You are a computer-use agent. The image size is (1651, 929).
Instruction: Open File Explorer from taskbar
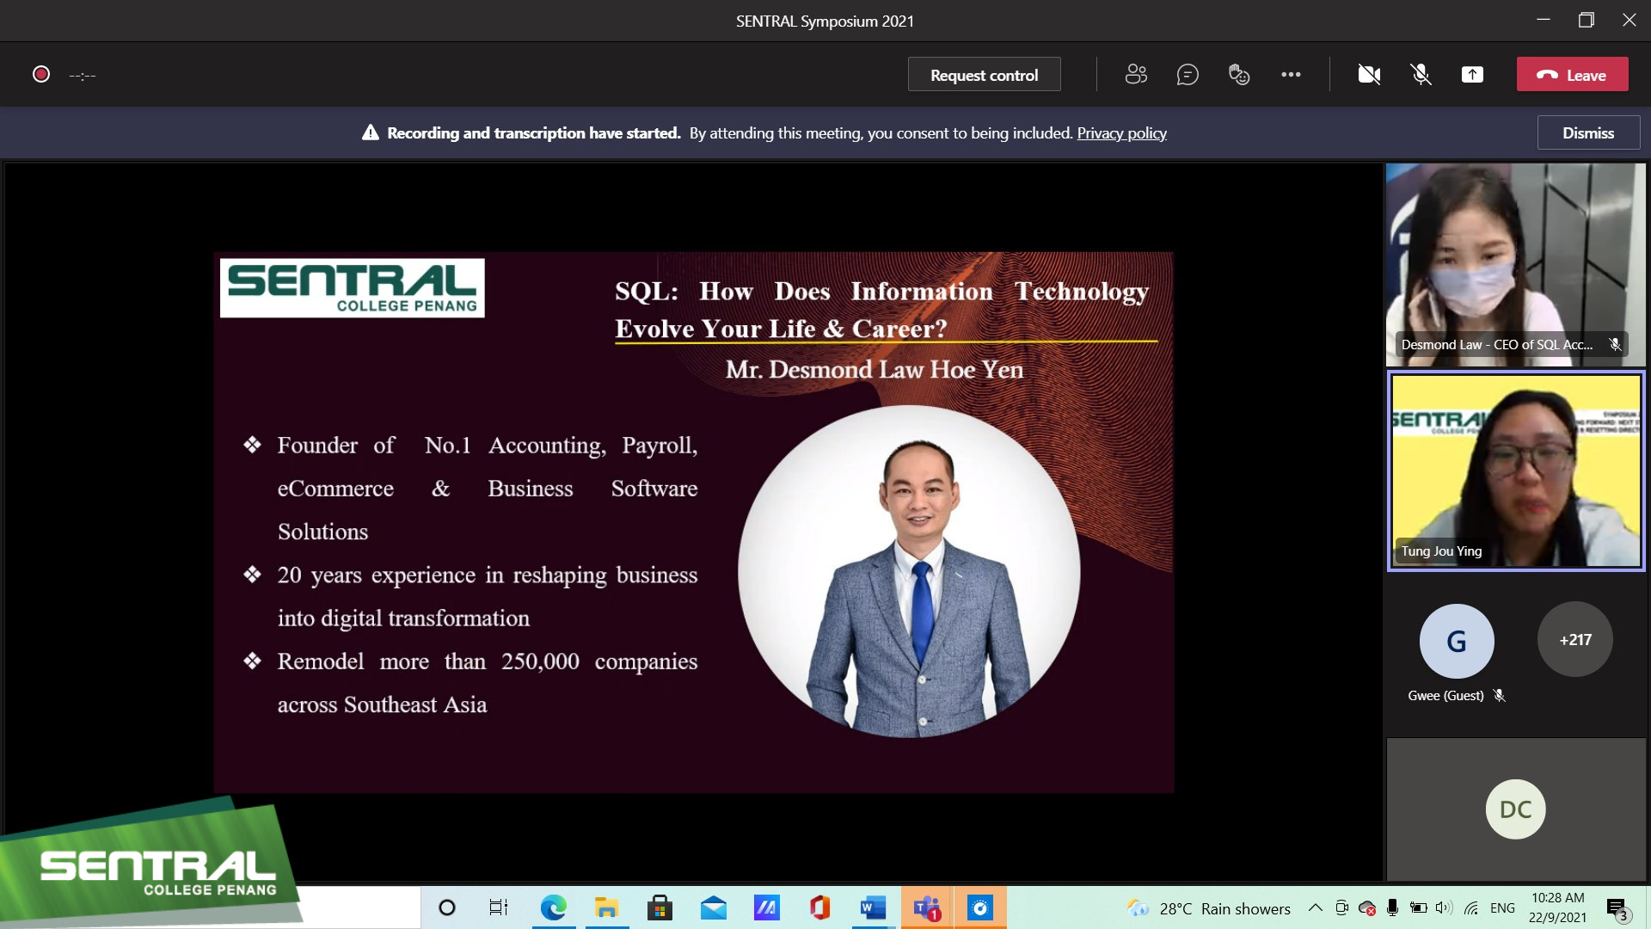pyautogui.click(x=606, y=907)
